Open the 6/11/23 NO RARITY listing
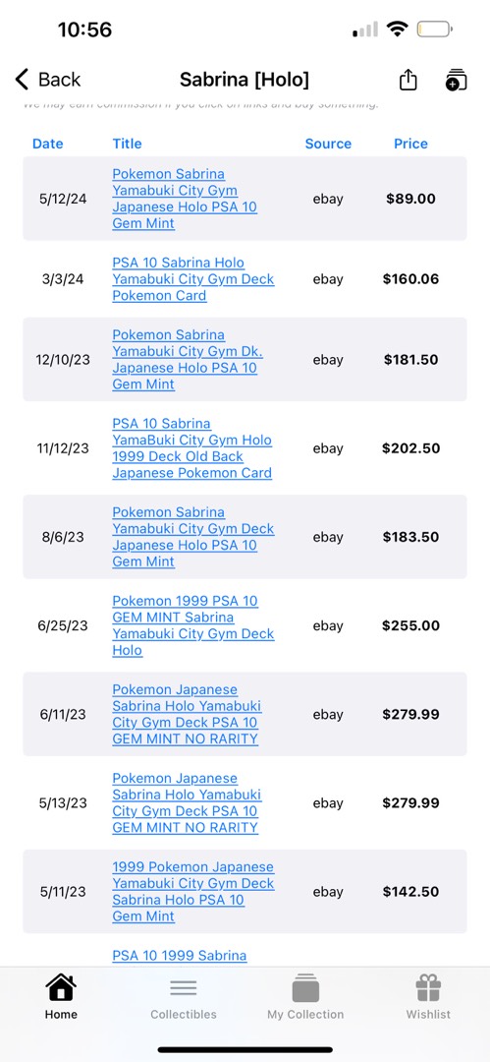 pyautogui.click(x=187, y=714)
